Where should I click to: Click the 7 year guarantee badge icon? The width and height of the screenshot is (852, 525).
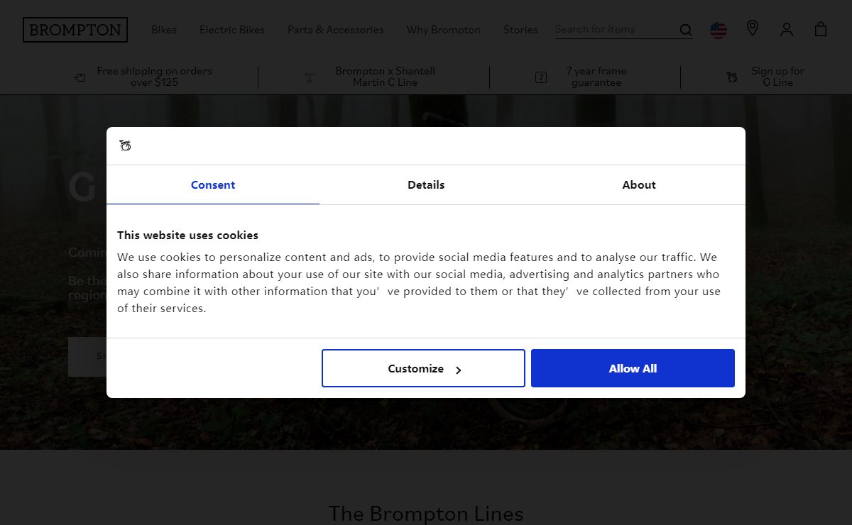click(541, 77)
